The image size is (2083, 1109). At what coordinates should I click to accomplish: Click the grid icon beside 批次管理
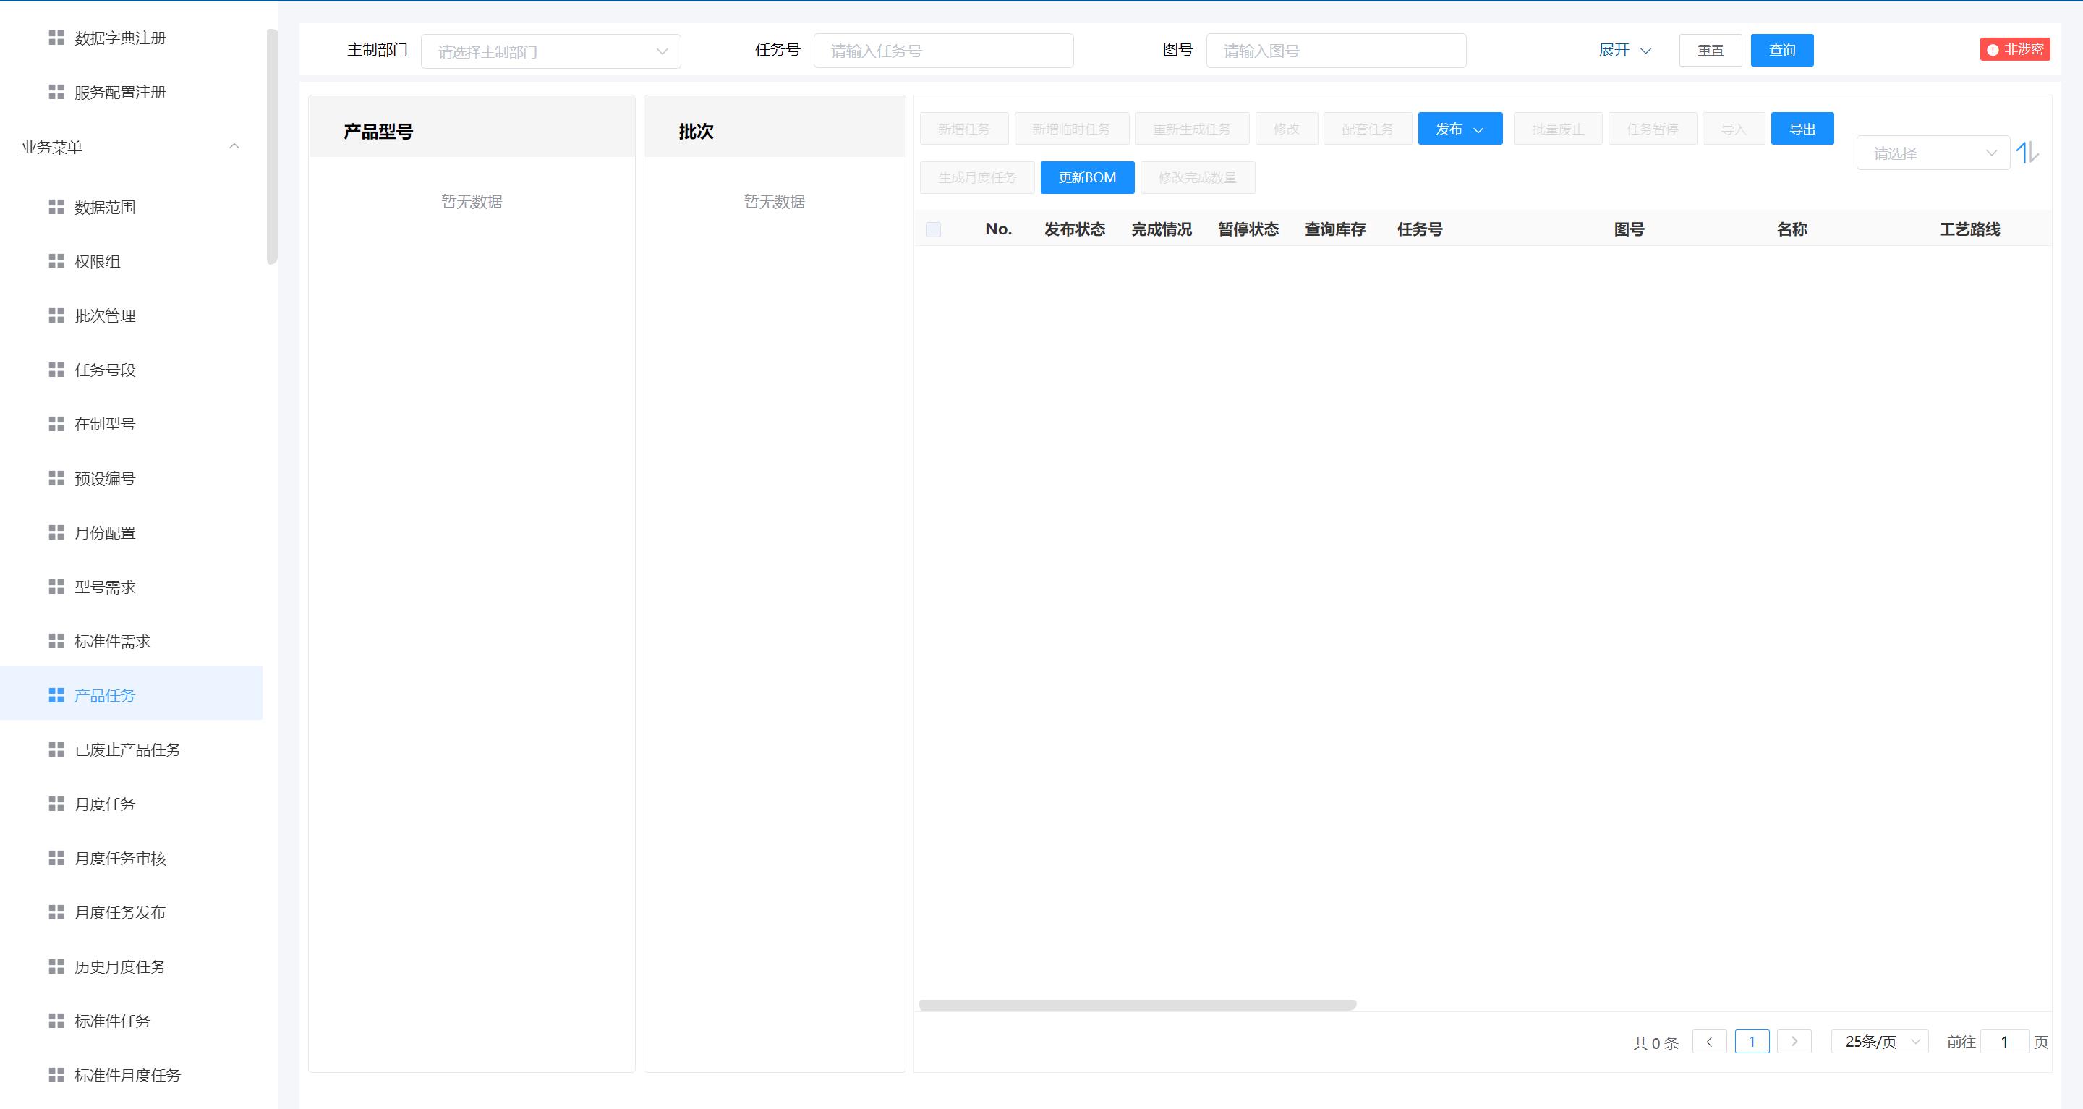(x=56, y=315)
